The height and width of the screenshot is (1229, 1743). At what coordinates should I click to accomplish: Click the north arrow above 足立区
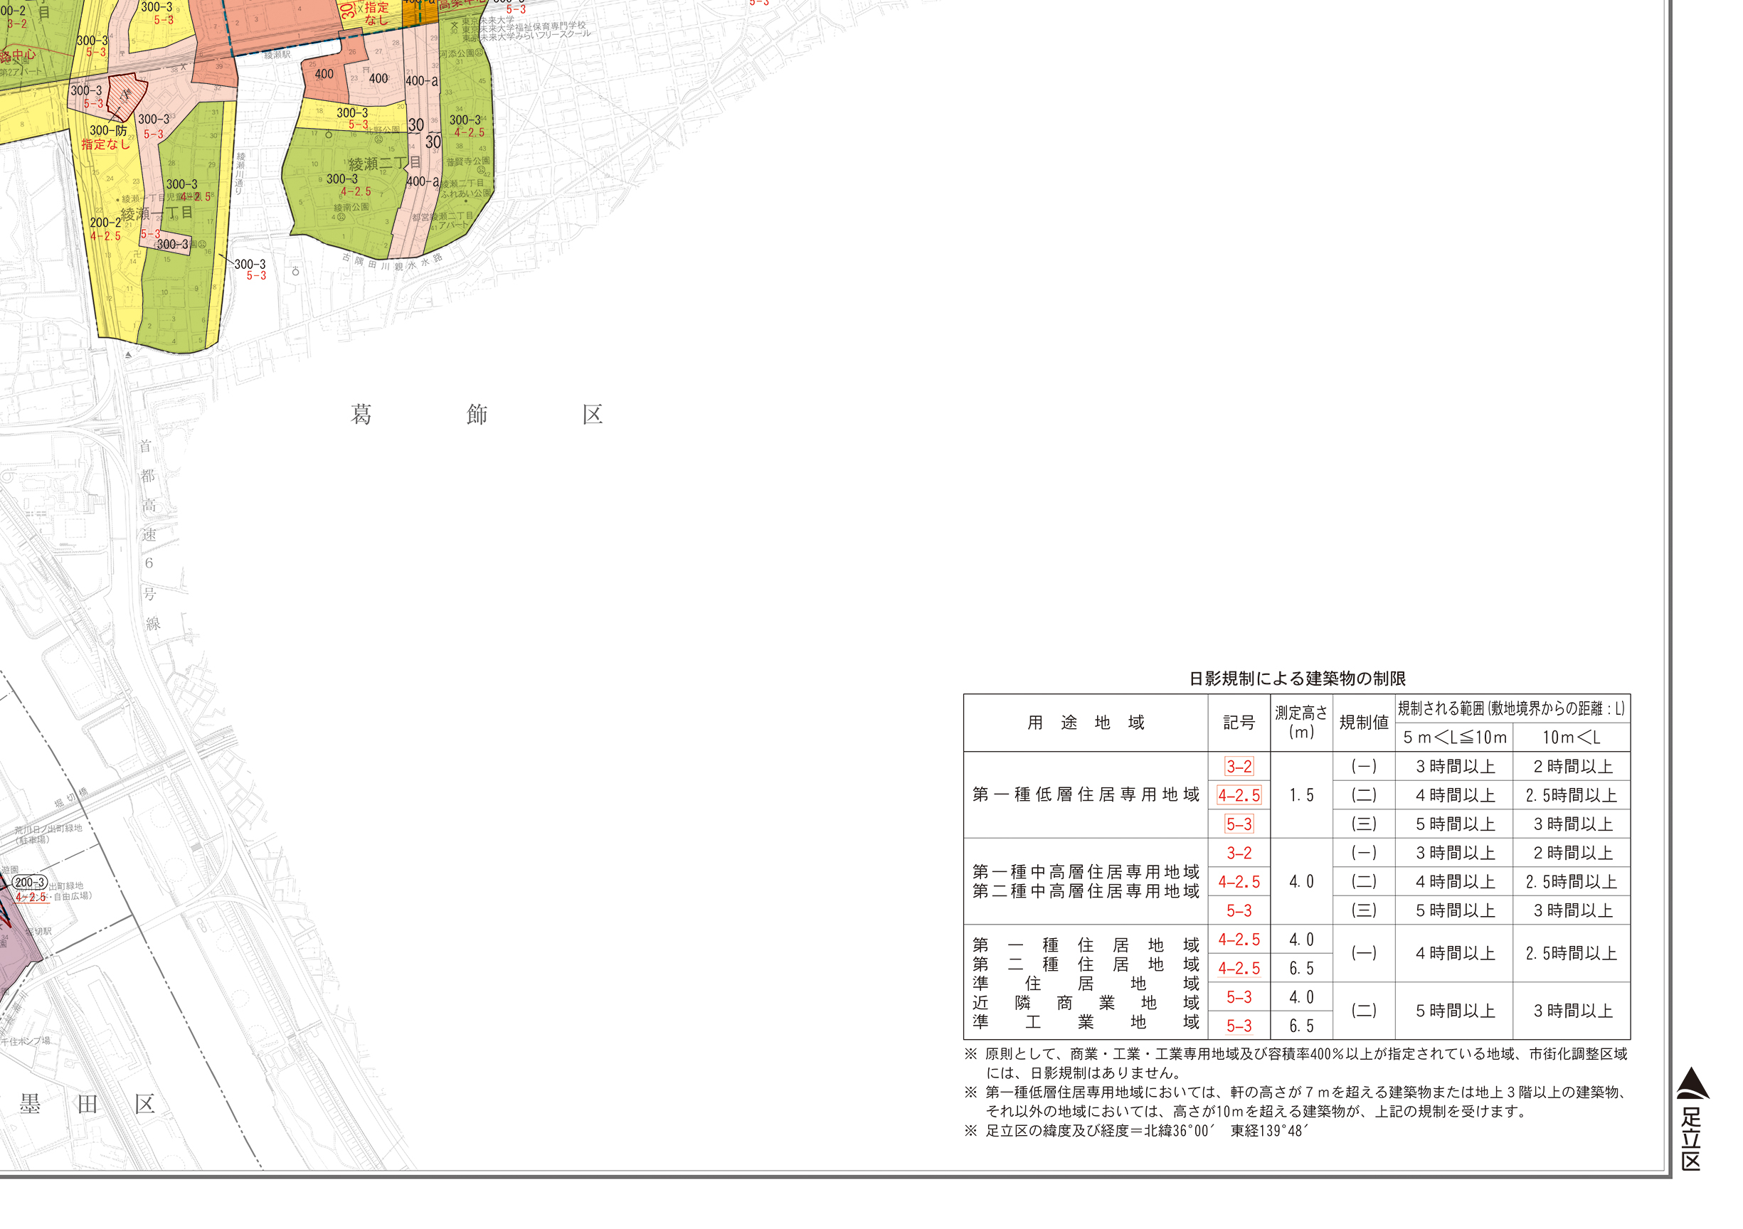(1692, 1084)
